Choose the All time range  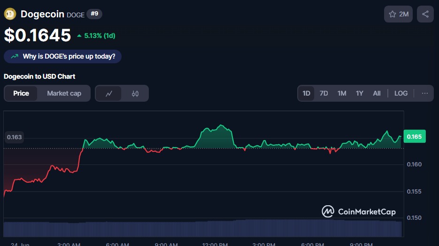click(377, 93)
